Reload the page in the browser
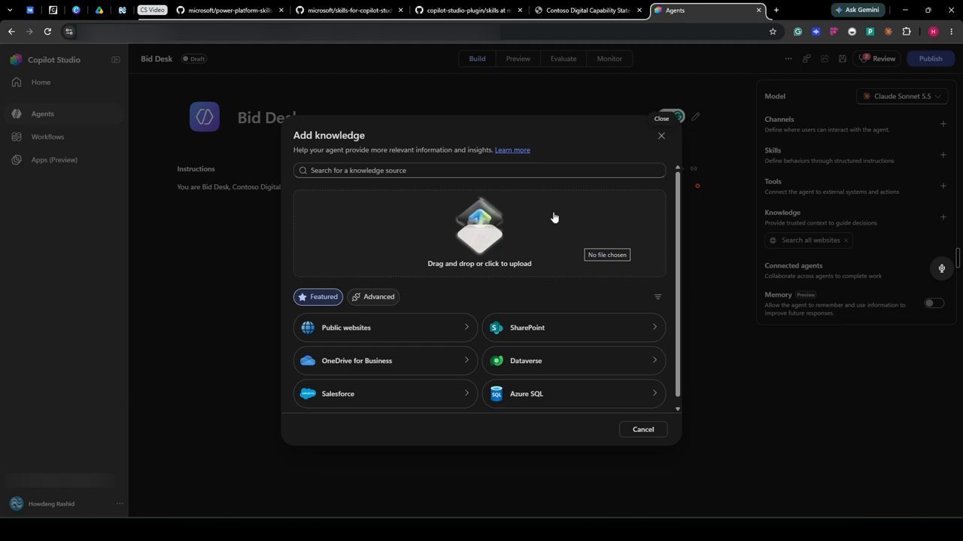The width and height of the screenshot is (963, 541). coord(47,32)
